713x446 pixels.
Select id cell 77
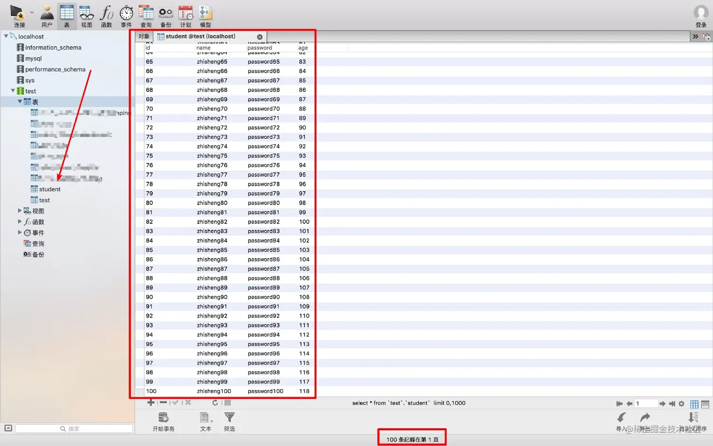pos(149,175)
